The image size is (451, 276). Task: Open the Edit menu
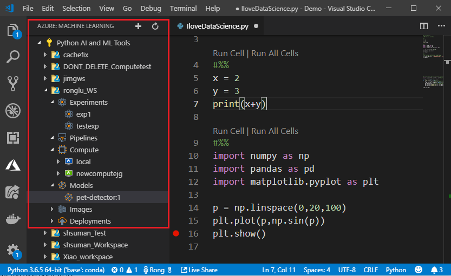(x=48, y=8)
